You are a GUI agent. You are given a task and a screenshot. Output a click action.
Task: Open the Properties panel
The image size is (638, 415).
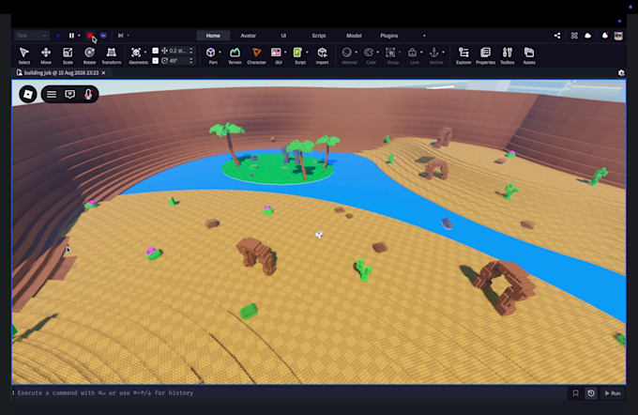coord(485,55)
